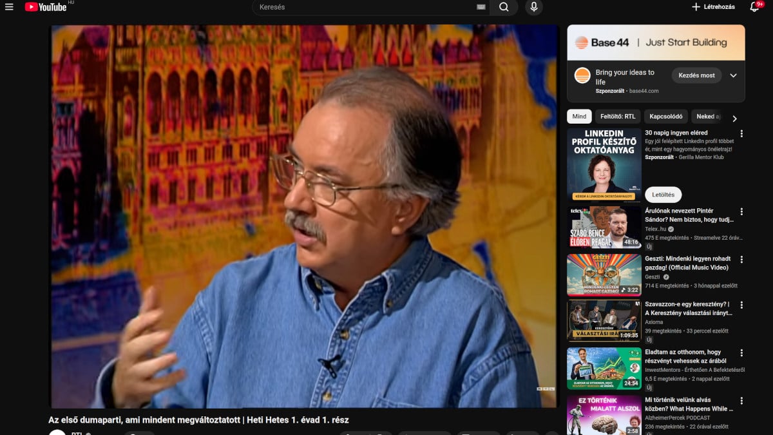Open options for Telex.hu video
Viewport: 773px width, 435px height.
pos(741,212)
